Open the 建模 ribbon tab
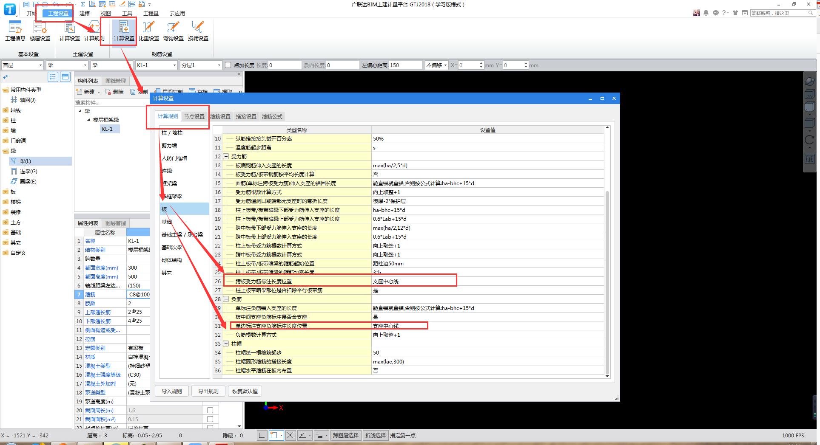820x445 pixels. tap(85, 13)
